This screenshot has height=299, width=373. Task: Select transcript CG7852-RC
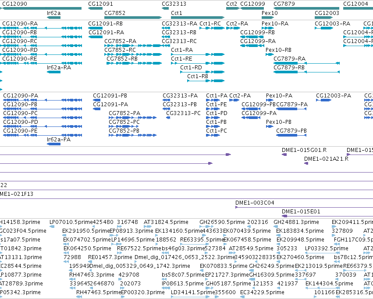[x=120, y=50]
